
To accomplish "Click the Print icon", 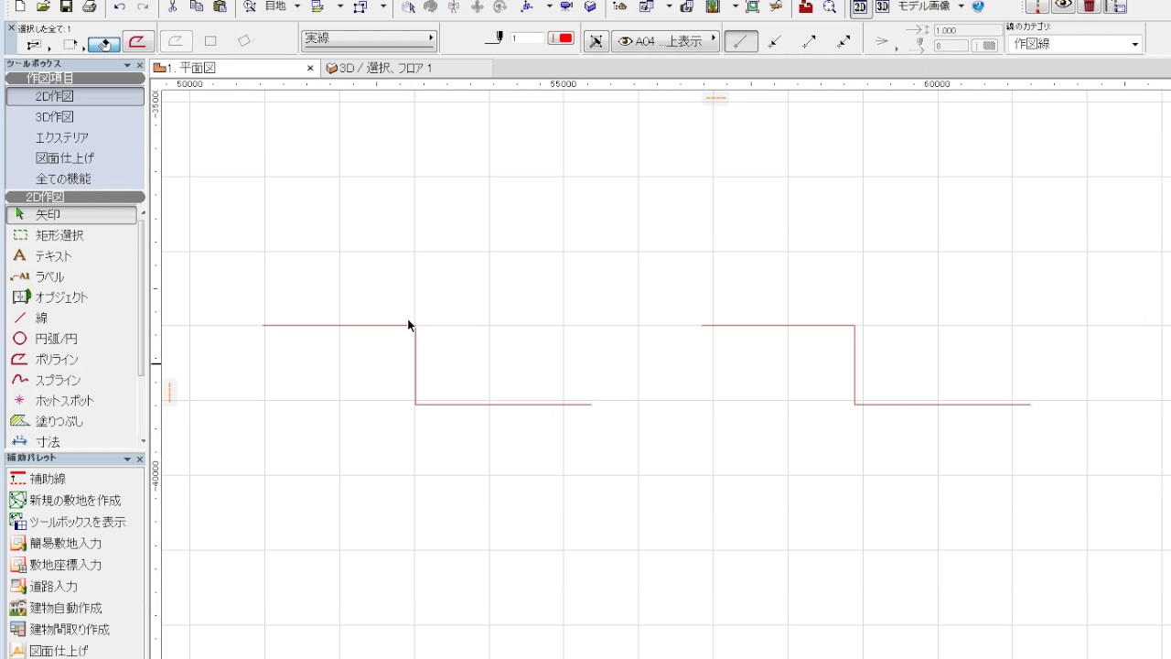I will 89,6.
